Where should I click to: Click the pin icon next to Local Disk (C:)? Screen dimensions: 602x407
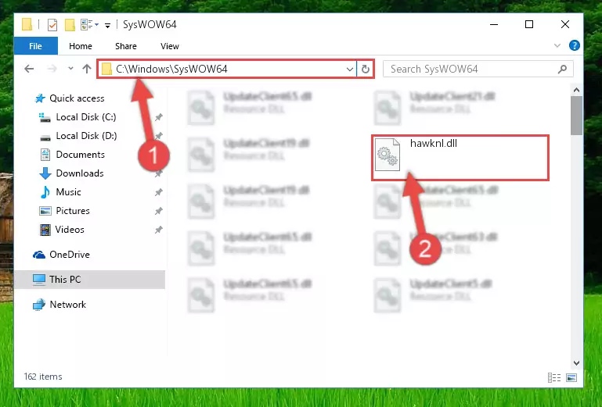point(159,117)
